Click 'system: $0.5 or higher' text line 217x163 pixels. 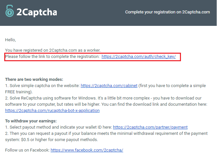51,140
